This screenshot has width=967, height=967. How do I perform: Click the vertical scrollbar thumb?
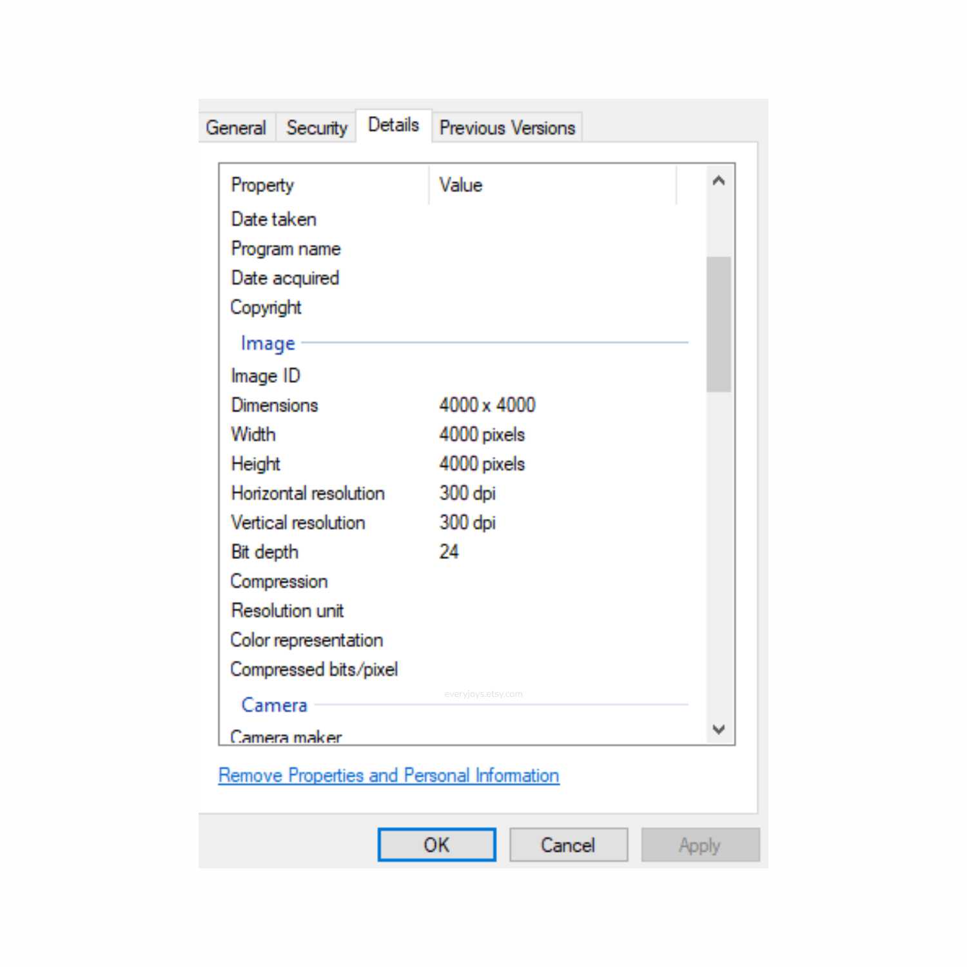click(719, 324)
